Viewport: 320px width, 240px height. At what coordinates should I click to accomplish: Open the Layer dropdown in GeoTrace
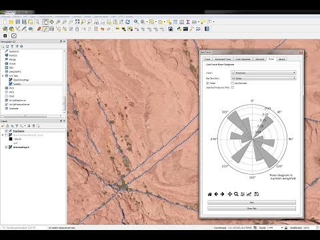click(x=263, y=73)
